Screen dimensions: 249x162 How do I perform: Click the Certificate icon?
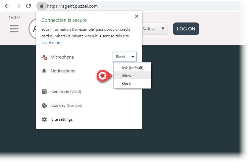[x=44, y=92]
